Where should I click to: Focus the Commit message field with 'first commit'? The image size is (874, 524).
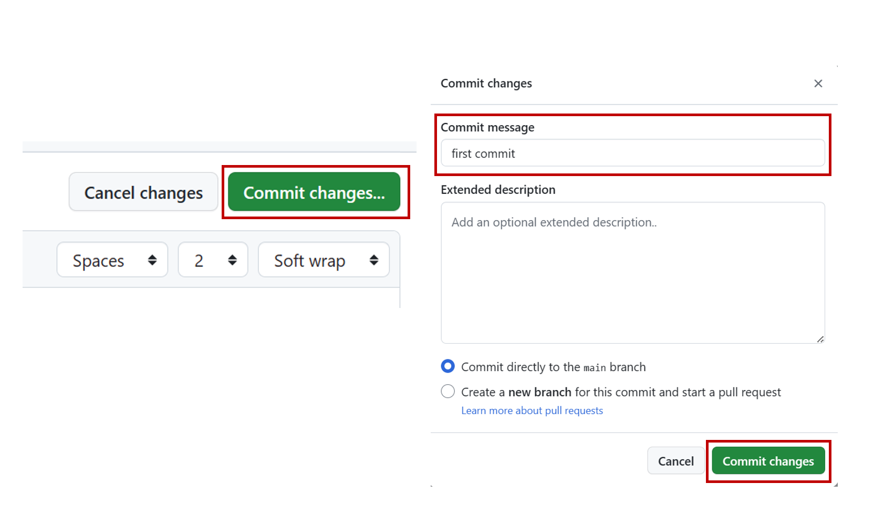632,153
